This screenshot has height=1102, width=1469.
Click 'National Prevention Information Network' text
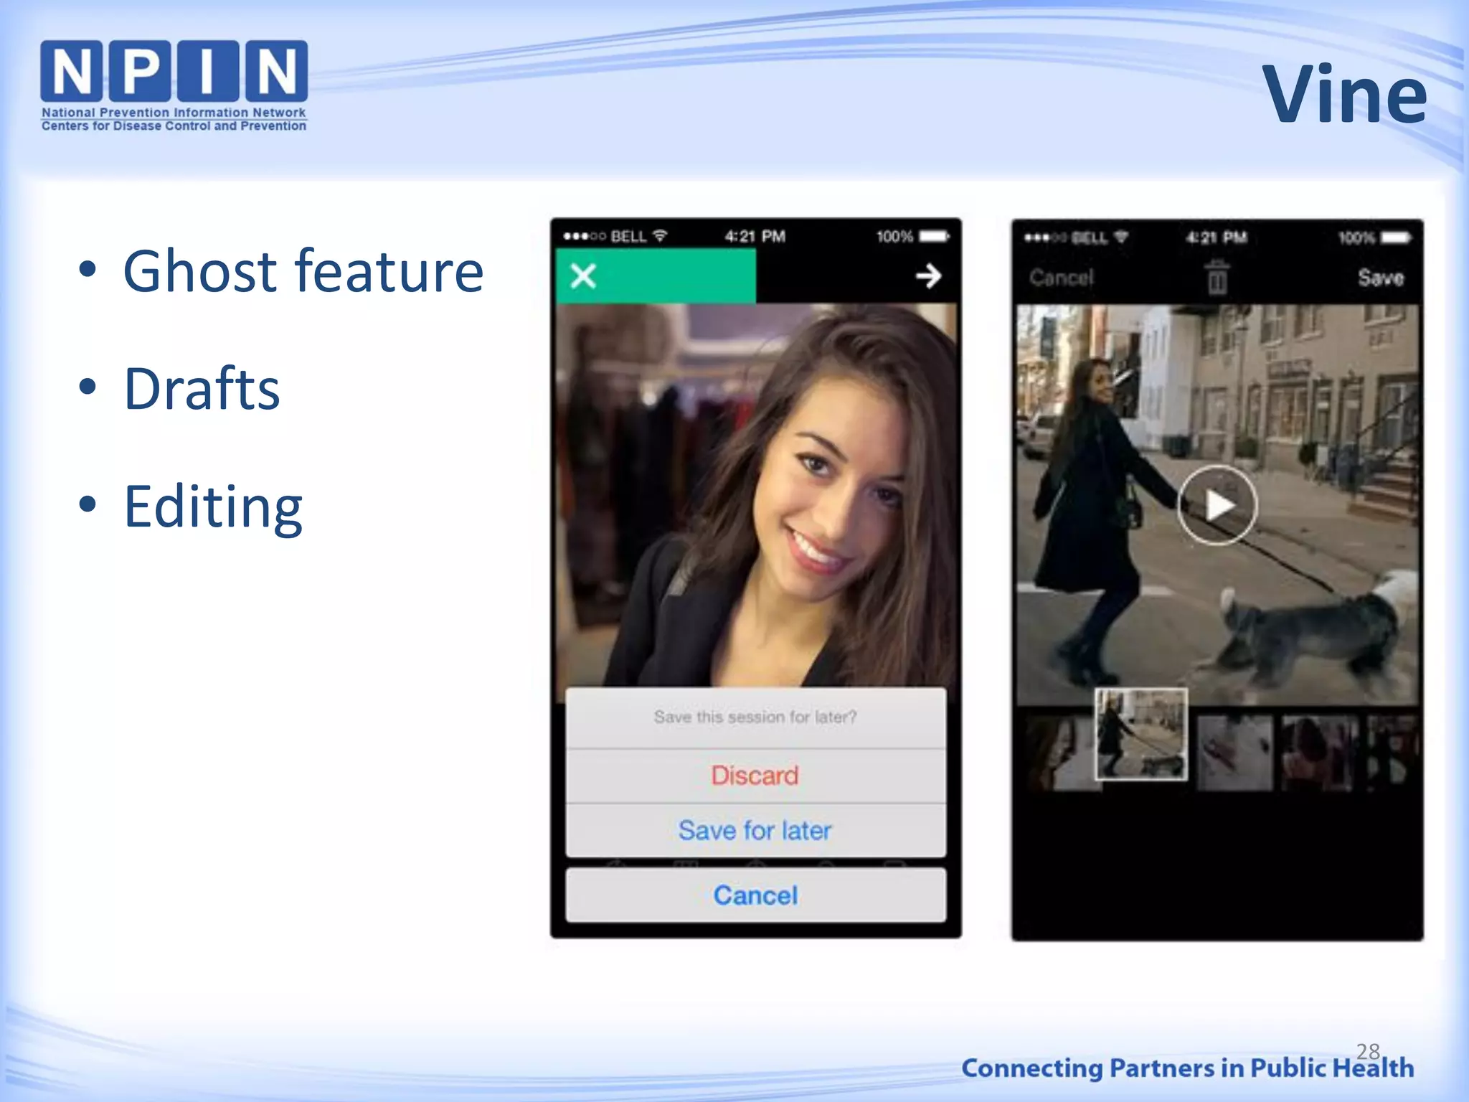[x=174, y=113]
